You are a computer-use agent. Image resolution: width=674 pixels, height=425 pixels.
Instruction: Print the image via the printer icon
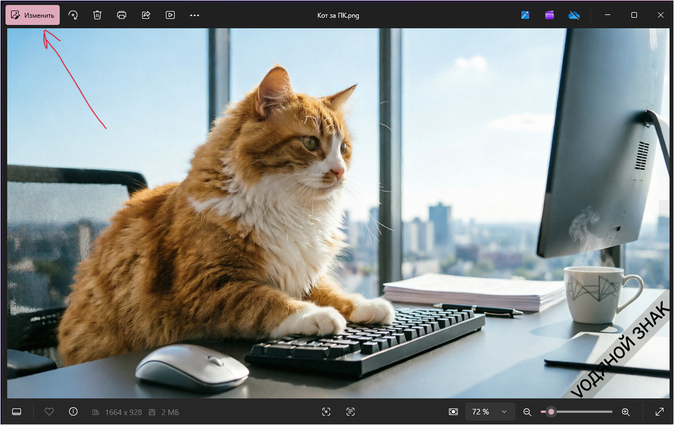(121, 15)
